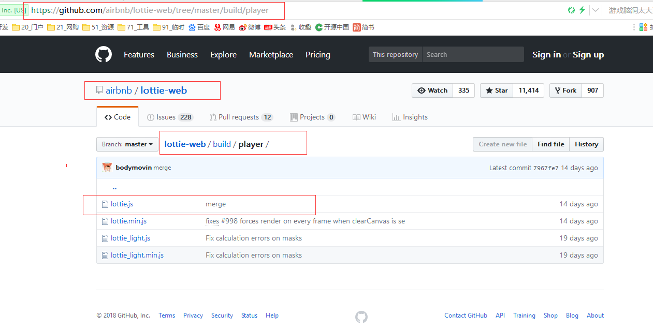Viewport: 653px width, 331px height.
Task: Click the Fork button
Action: 565,91
